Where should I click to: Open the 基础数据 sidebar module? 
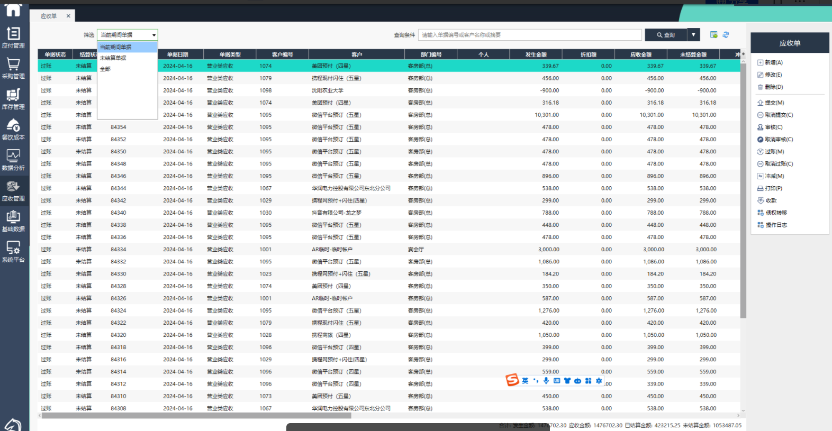pyautogui.click(x=13, y=221)
